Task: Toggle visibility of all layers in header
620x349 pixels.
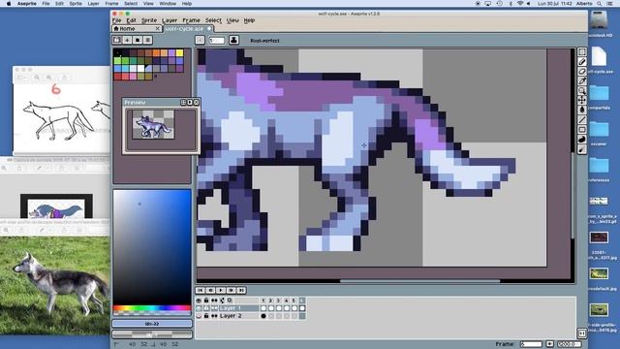Action: (199, 301)
